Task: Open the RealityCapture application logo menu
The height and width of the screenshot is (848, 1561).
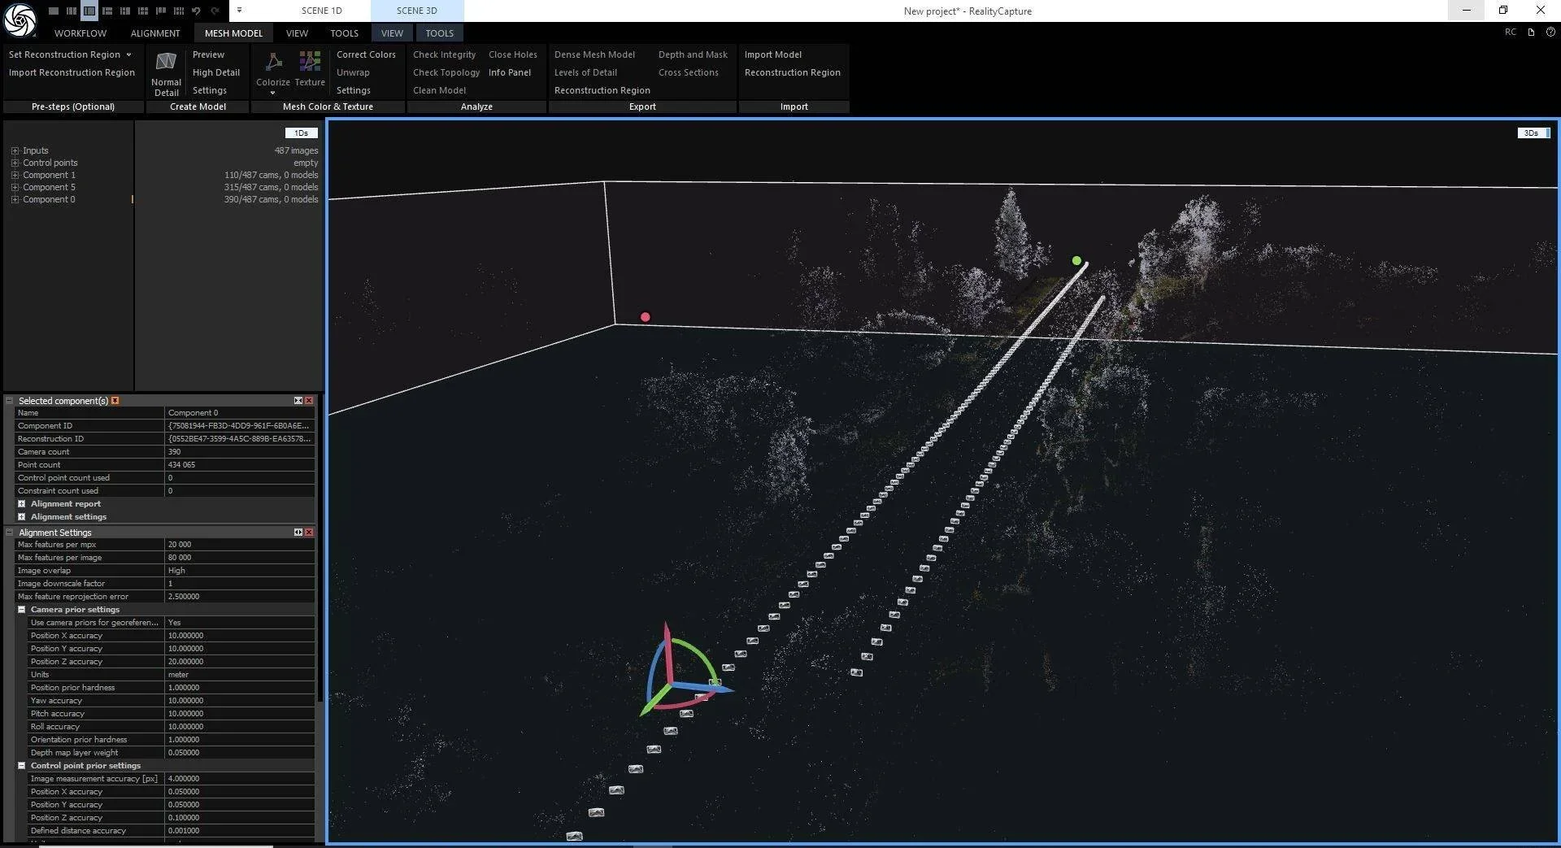Action: [x=20, y=20]
